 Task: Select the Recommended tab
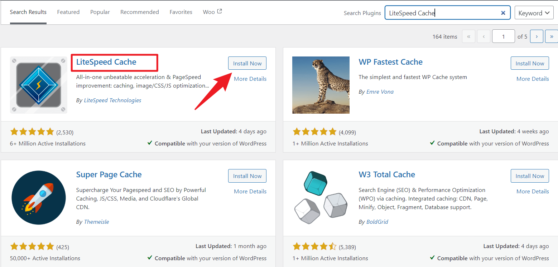click(139, 12)
